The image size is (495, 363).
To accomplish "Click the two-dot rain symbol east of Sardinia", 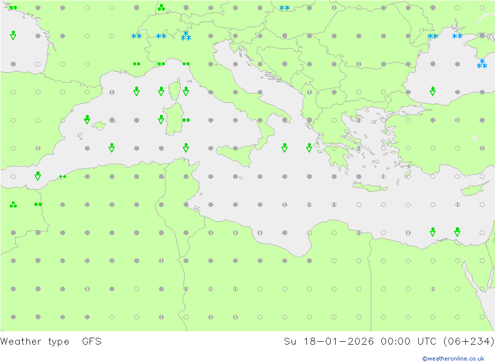I will coord(186,120).
